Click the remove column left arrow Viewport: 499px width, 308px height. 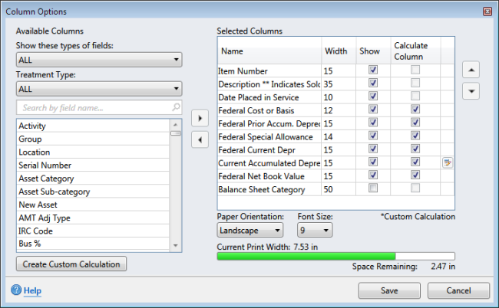[x=199, y=139]
